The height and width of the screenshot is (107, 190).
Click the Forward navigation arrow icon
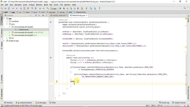[44, 8]
